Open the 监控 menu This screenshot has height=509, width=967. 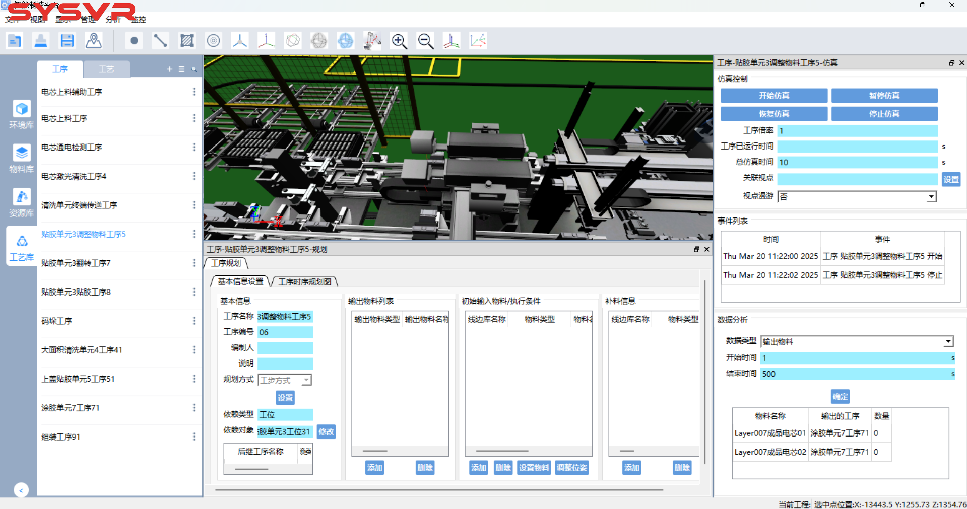[138, 20]
